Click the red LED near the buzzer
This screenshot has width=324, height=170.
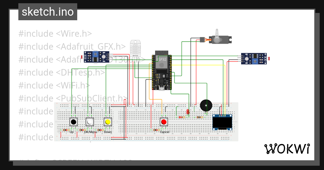pos(188,112)
